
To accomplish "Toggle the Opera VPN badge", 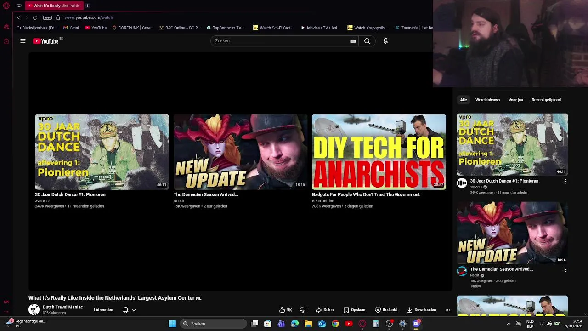I will click(x=47, y=17).
